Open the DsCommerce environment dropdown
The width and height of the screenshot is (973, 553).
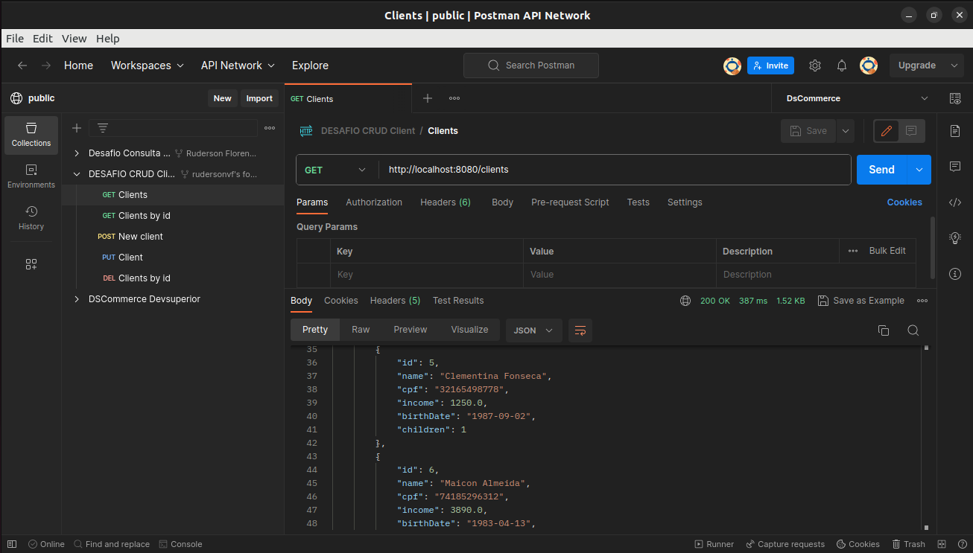coord(857,98)
